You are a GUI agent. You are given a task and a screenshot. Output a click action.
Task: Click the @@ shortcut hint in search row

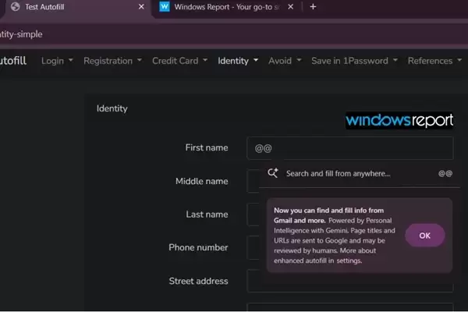tap(445, 173)
